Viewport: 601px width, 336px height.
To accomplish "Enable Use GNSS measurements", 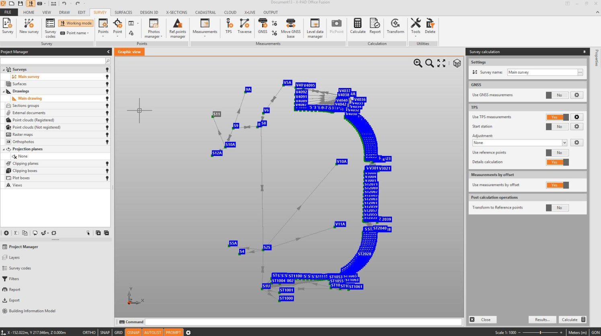I will [x=557, y=95].
